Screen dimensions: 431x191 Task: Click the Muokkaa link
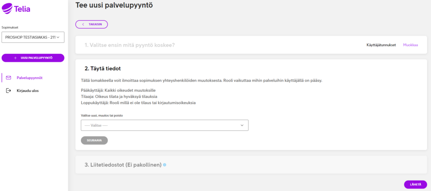(x=410, y=45)
